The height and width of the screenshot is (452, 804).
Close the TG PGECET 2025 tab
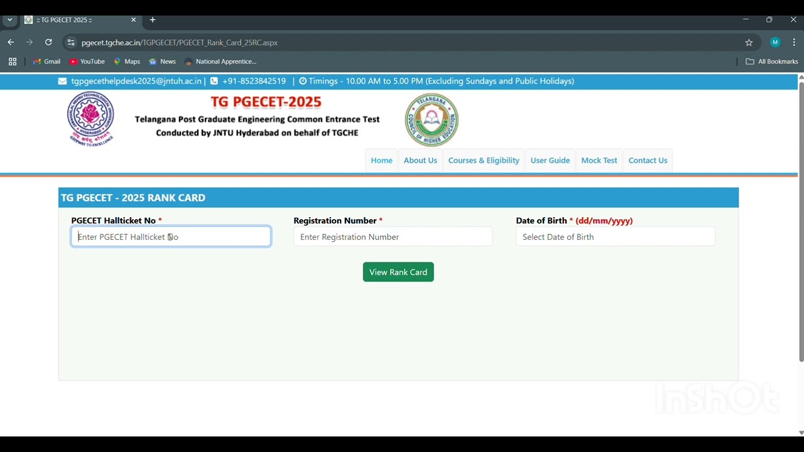(133, 19)
